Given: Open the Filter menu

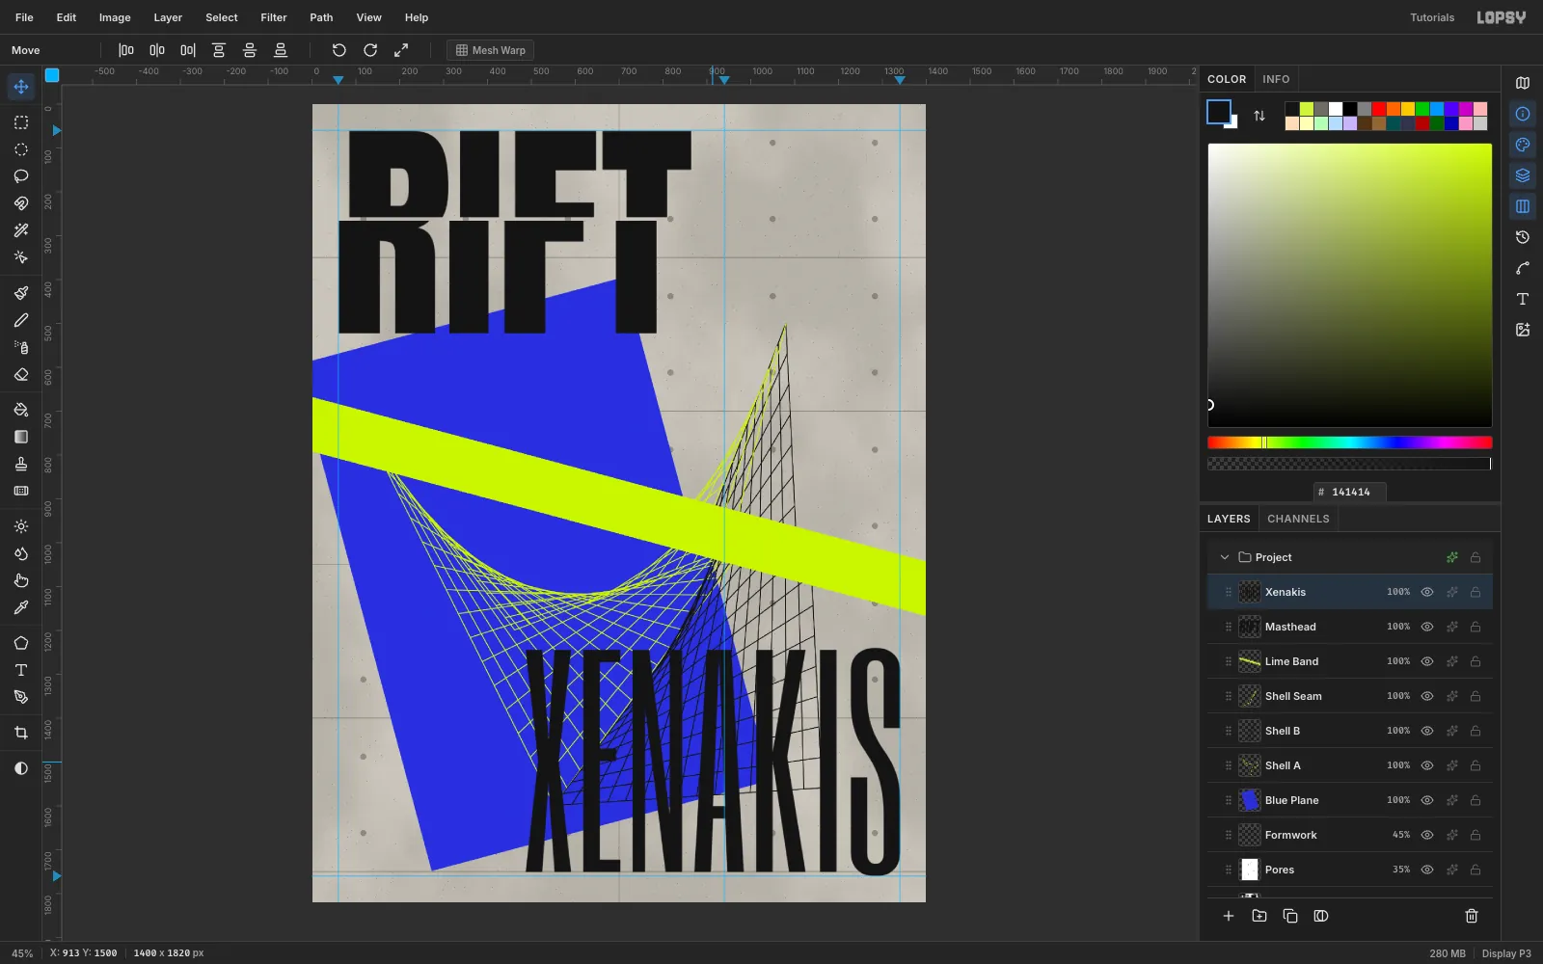Looking at the screenshot, I should click(274, 17).
